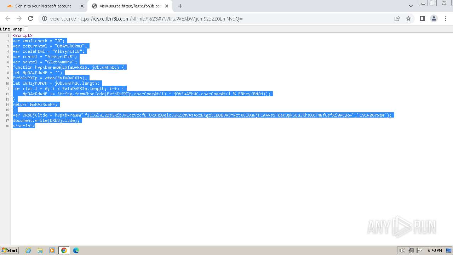Viewport: 453px width, 255px height.
Task: Select the view-source tab
Action: tap(130, 6)
